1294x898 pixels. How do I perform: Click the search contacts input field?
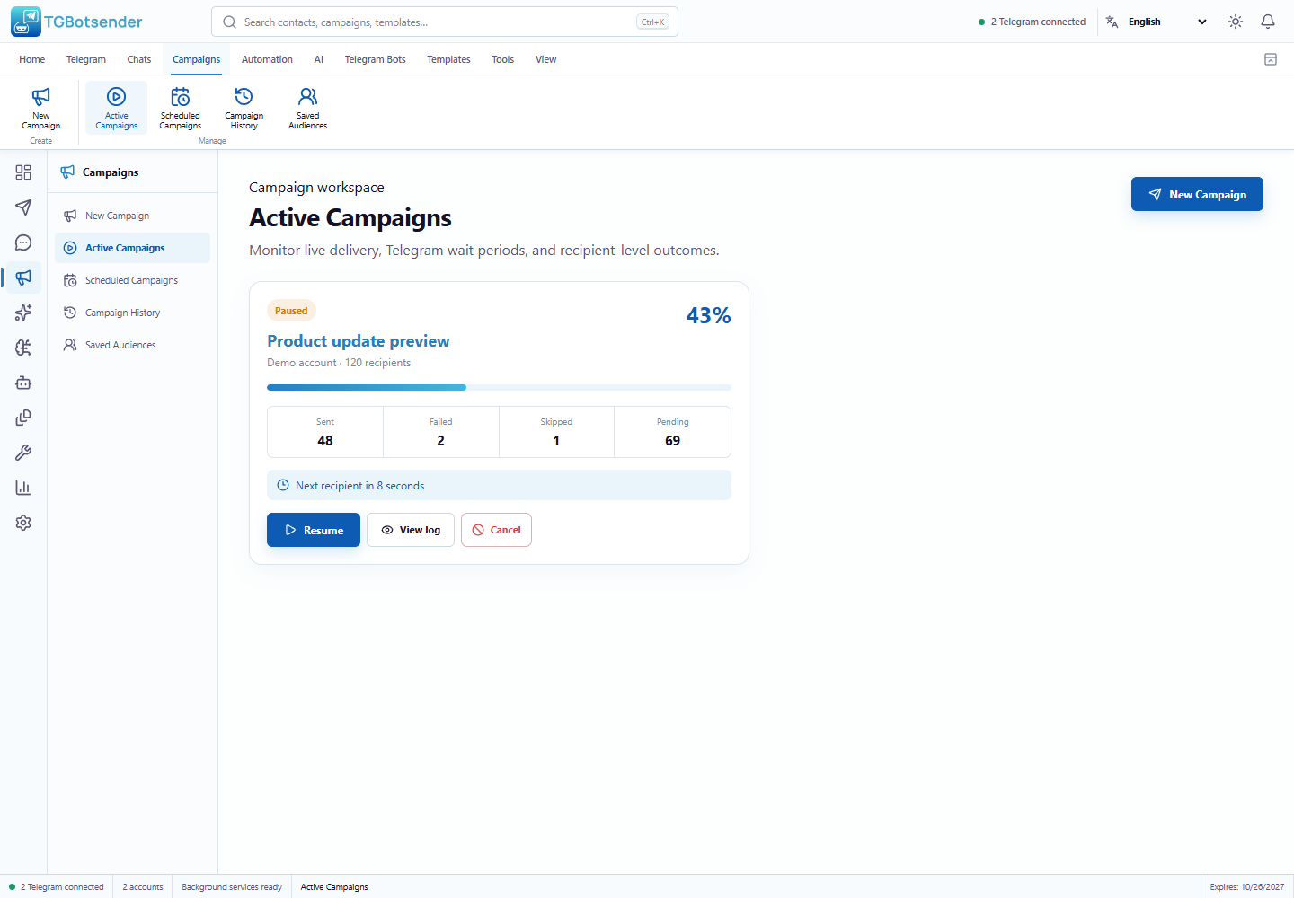coord(445,22)
